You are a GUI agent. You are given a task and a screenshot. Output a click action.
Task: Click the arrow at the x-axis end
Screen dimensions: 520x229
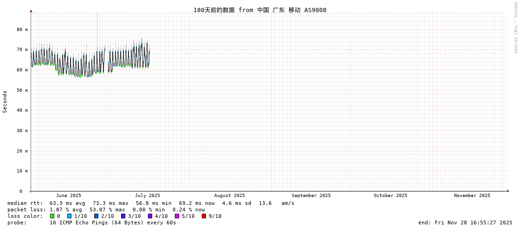508,191
